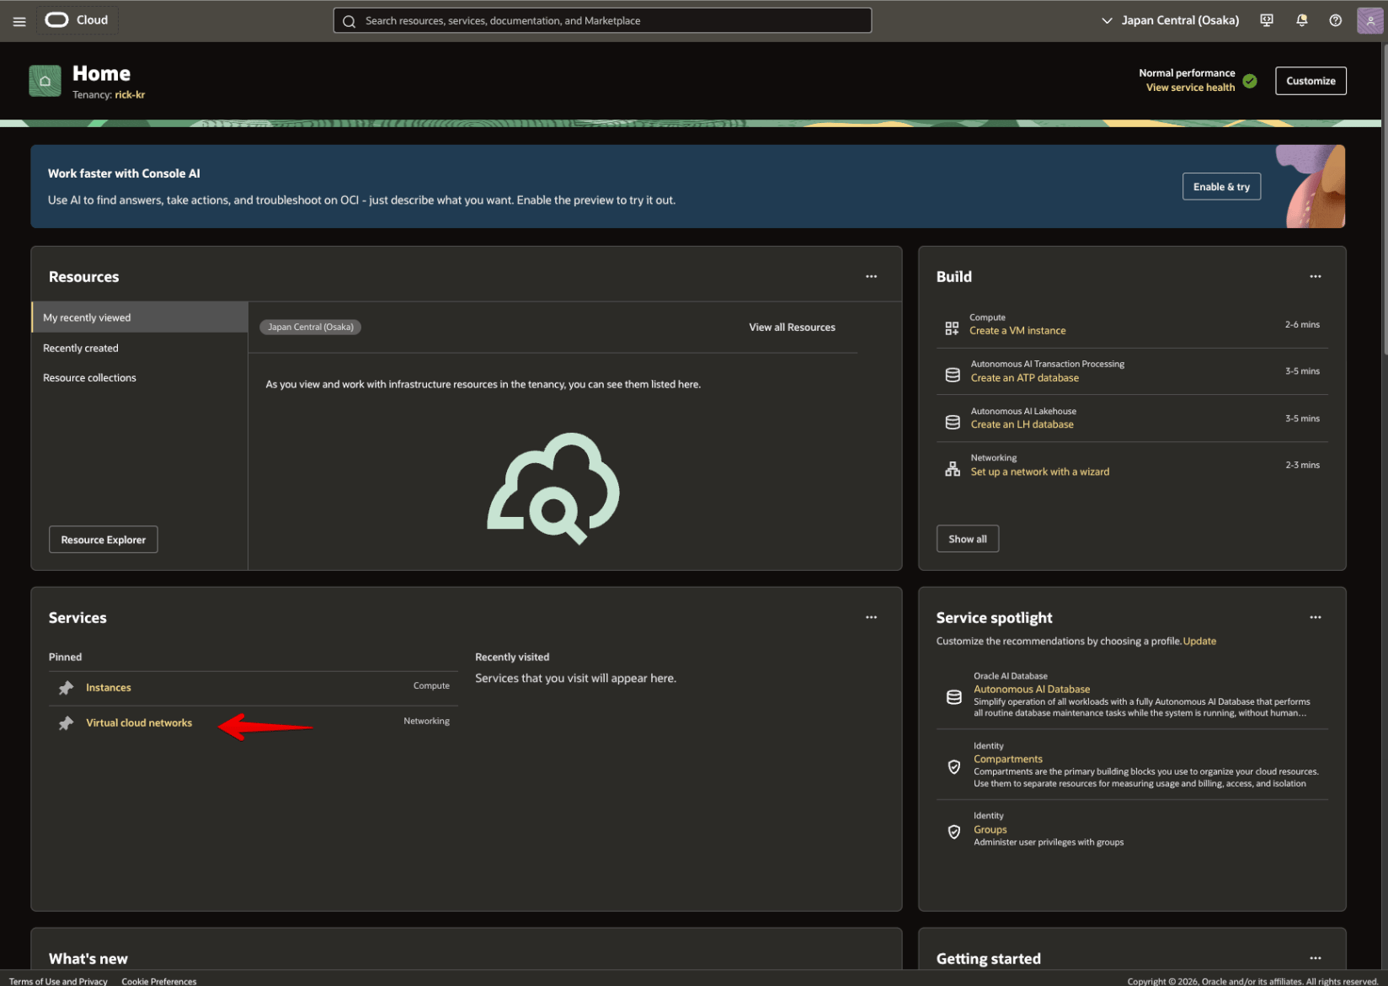Unpin the Virtual cloud networks pin icon
The width and height of the screenshot is (1388, 986).
[x=66, y=723]
